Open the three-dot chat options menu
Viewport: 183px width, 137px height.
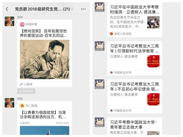[x=83, y=9]
